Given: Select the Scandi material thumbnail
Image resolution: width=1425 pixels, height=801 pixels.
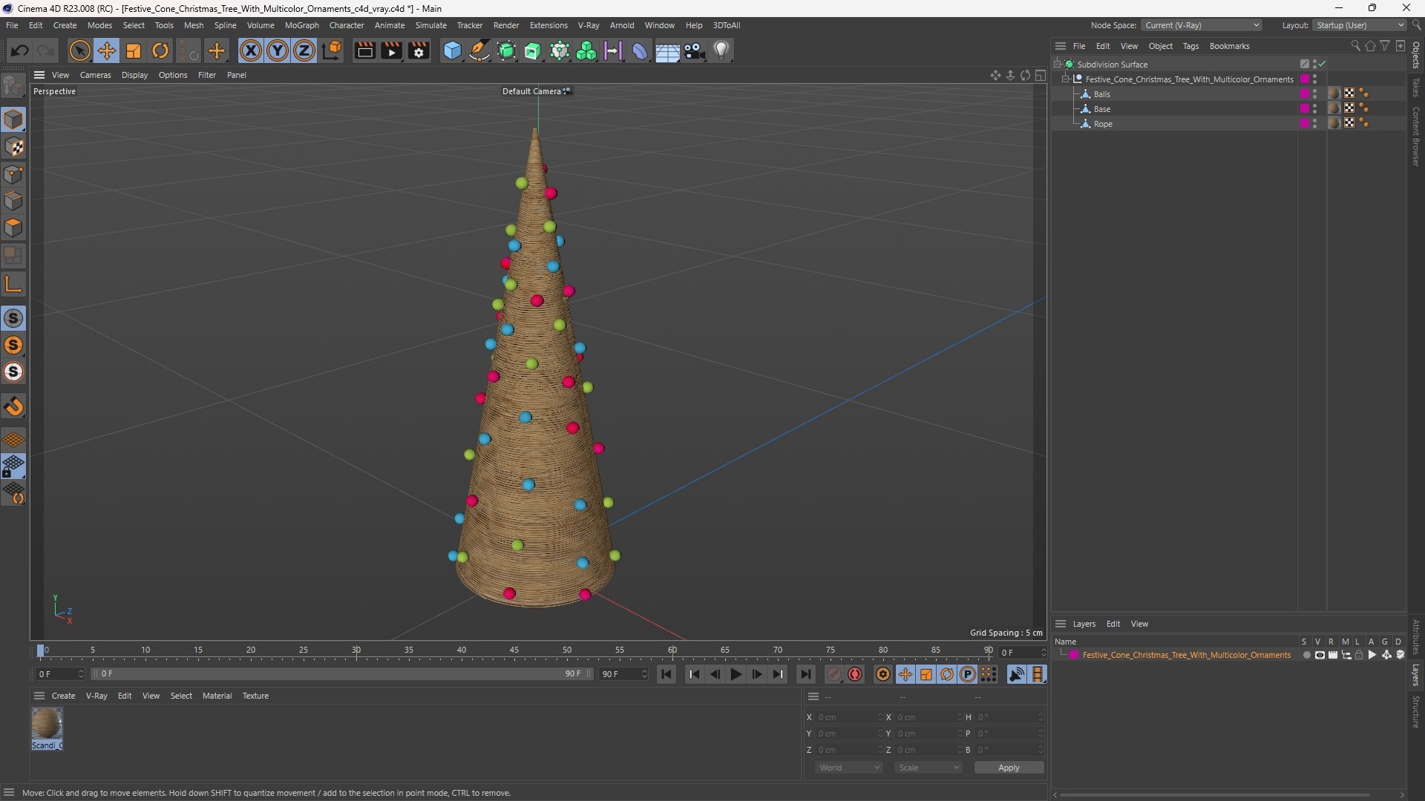Looking at the screenshot, I should 47,724.
